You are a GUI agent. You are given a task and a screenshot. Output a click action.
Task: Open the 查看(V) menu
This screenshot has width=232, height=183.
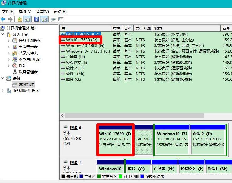point(43,11)
